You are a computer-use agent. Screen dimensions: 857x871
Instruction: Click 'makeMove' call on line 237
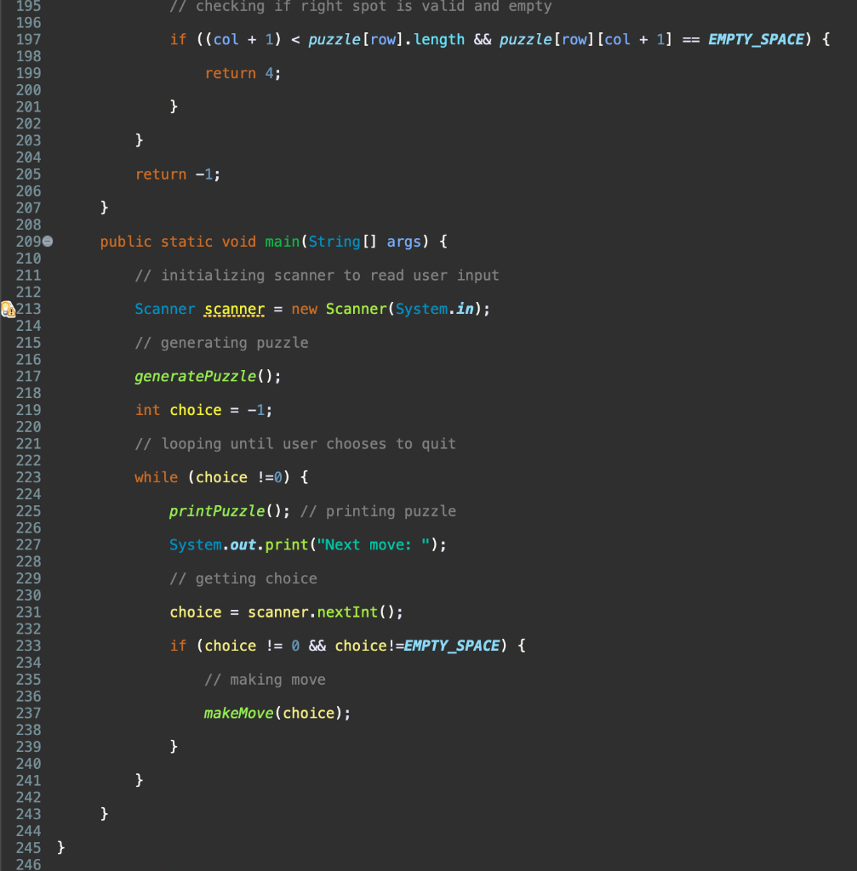tap(239, 713)
